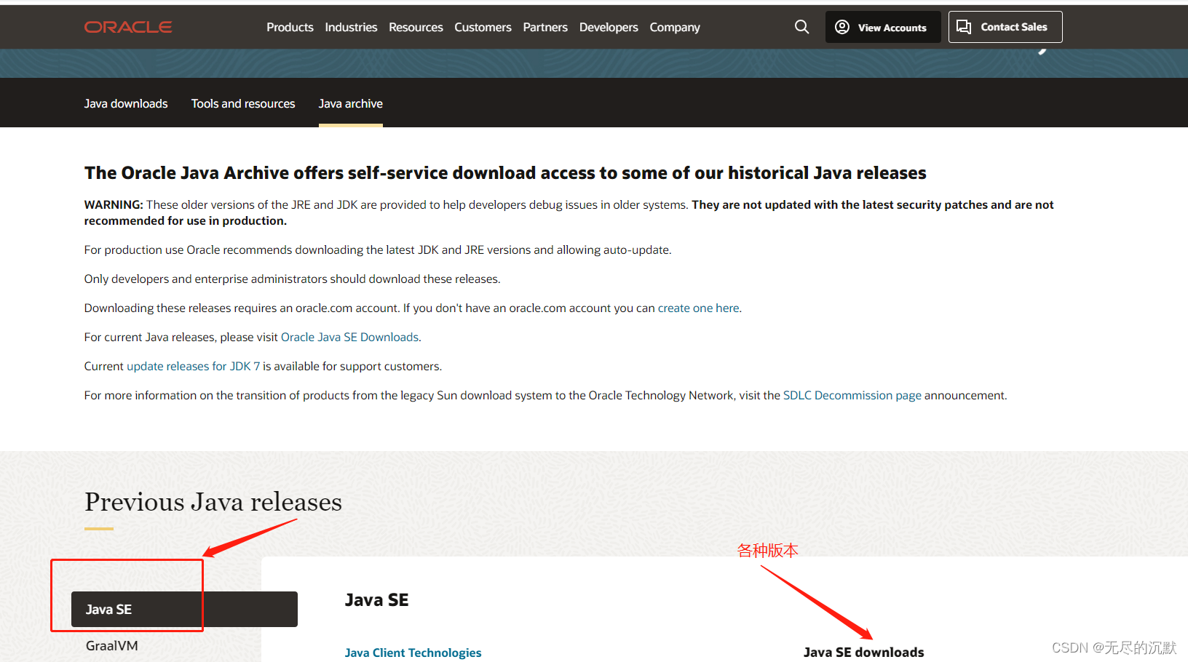
Task: Click the Contact Sales button
Action: click(x=1005, y=27)
